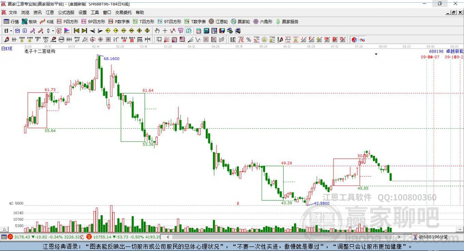Click the 49.29 price level label
Screen dimensions: 464x251
(x=286, y=163)
